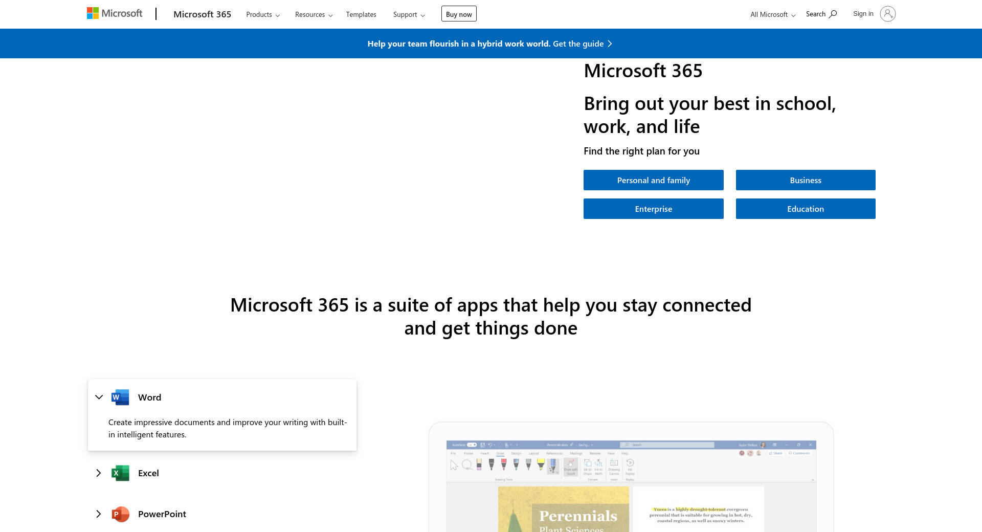The height and width of the screenshot is (532, 982).
Task: Click the Microsoft 365 home link
Action: point(202,14)
